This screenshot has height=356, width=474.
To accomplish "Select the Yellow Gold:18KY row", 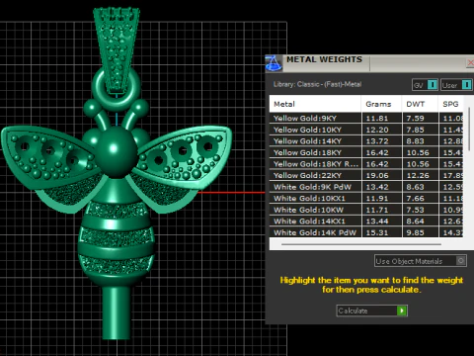I will [366, 152].
